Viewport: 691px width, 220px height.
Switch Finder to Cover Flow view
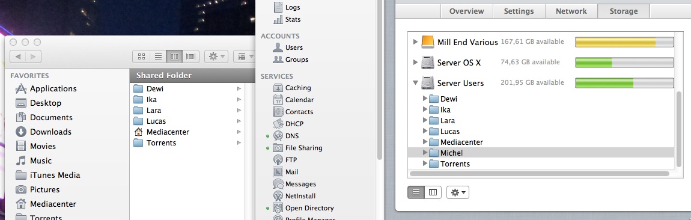tap(191, 57)
